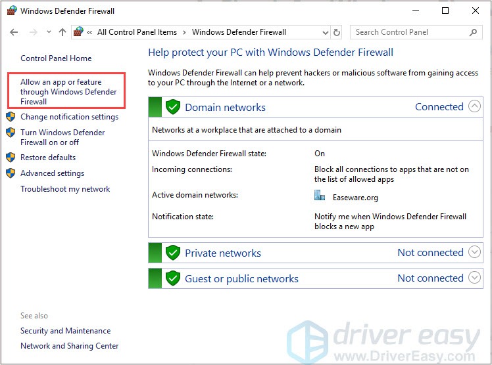Click shield icon beside Turn Firewall on or off
Image resolution: width=492 pixels, height=365 pixels.
[11, 133]
